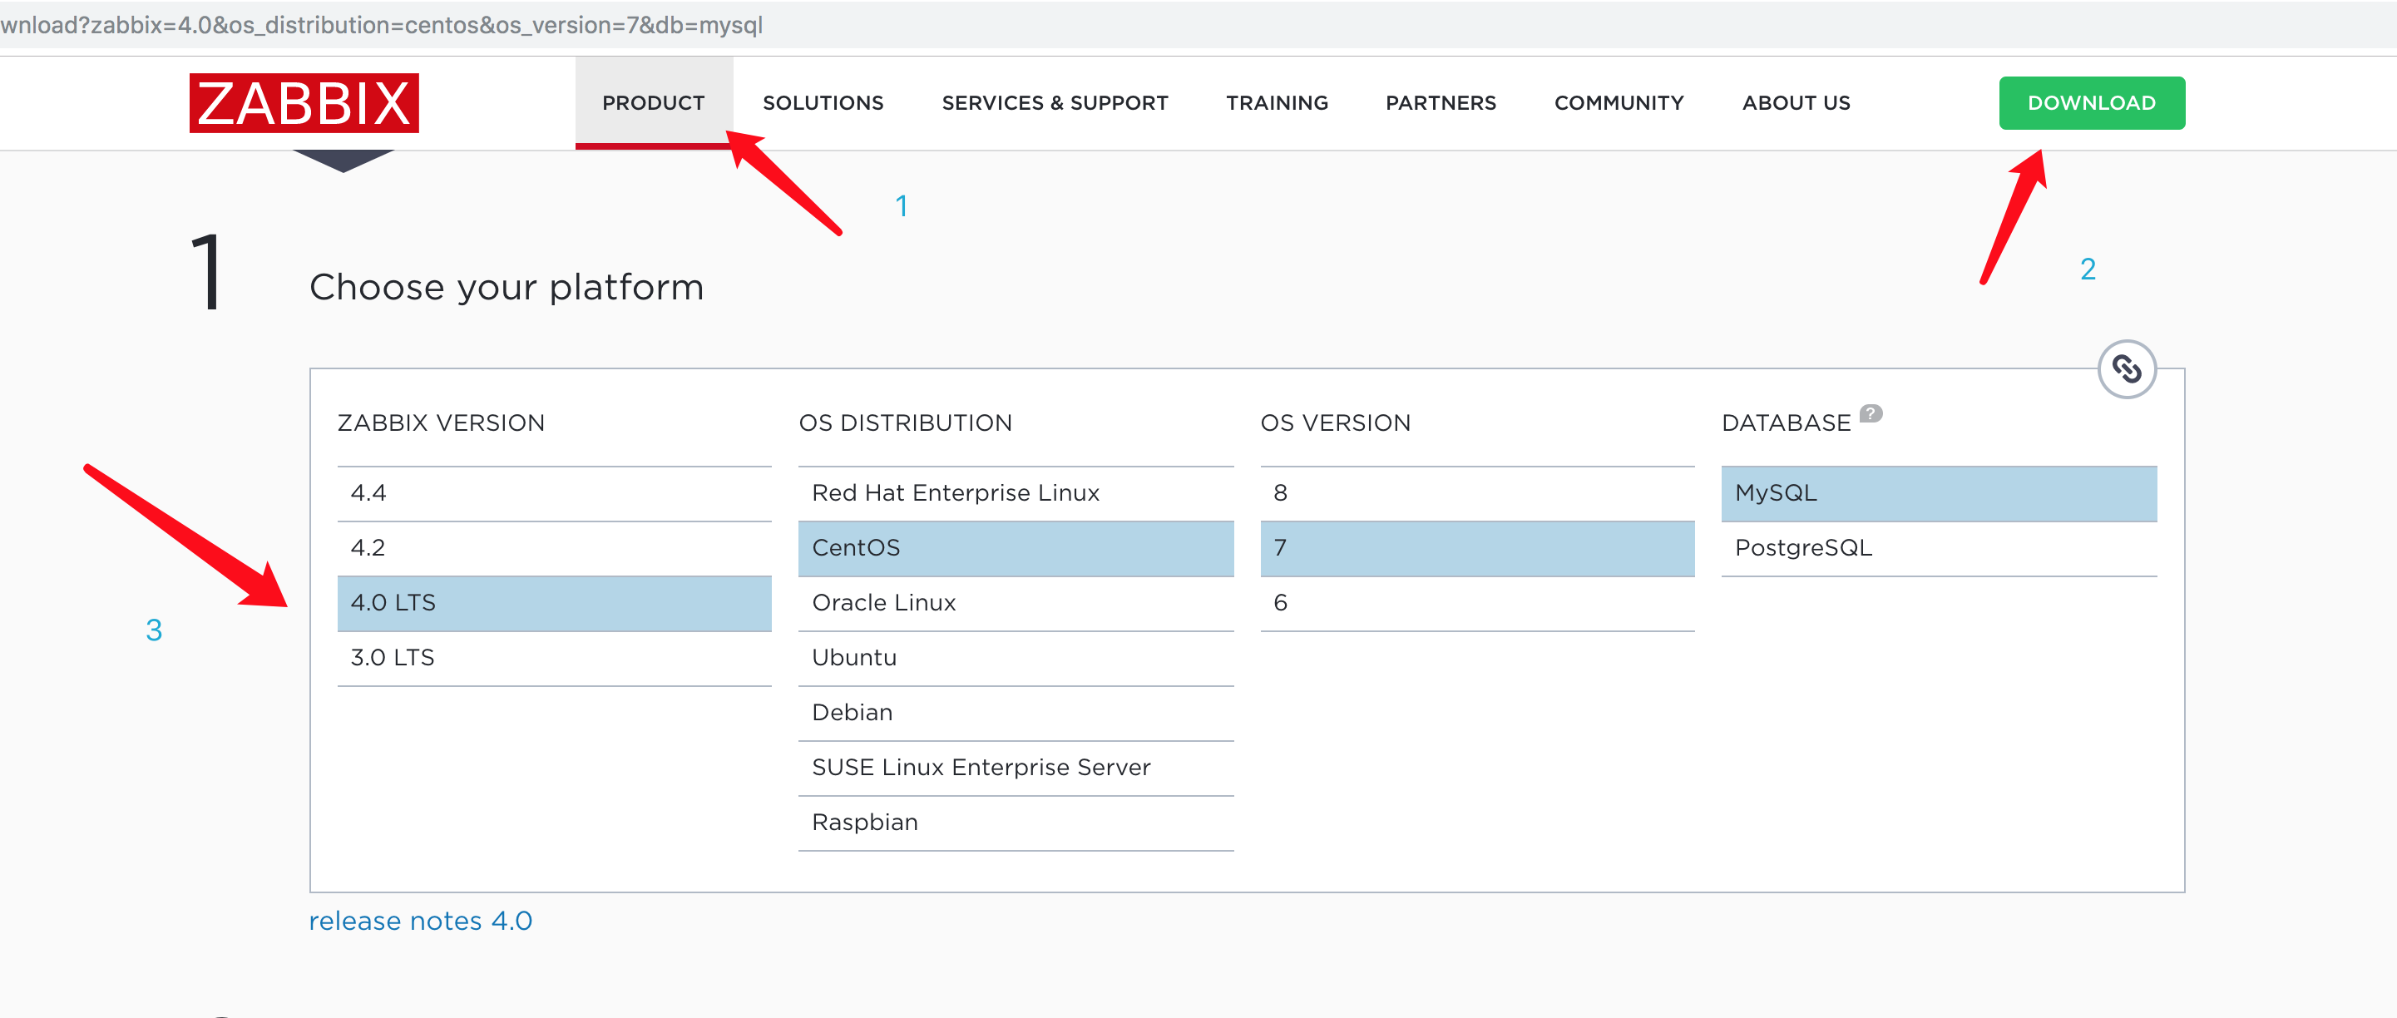Select Debian as OS distribution
The height and width of the screenshot is (1018, 2397).
pos(1016,713)
